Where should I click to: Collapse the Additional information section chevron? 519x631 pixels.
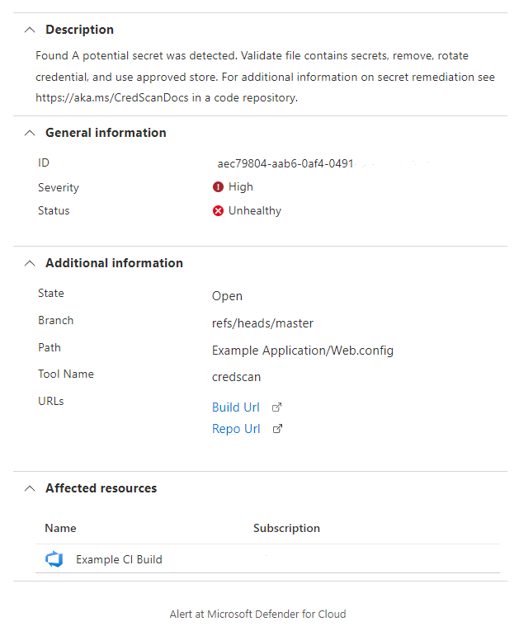click(30, 263)
